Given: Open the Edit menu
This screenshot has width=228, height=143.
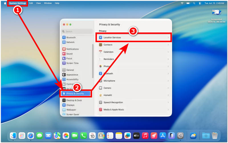Looking at the screenshot, I should coord(31,3).
